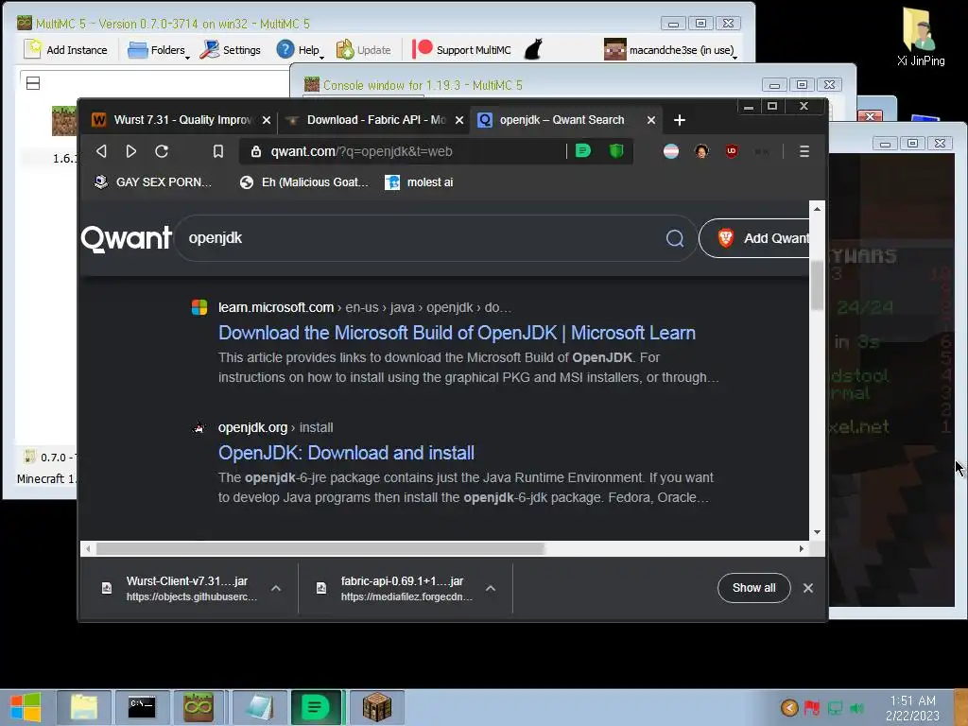Close the Fabric API download tab
The width and height of the screenshot is (968, 726).
459,120
